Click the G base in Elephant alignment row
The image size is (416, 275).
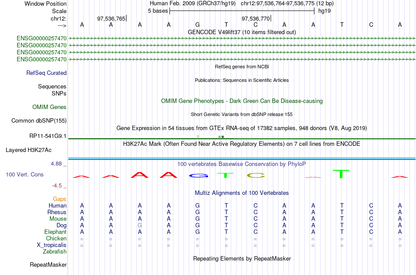point(197,232)
